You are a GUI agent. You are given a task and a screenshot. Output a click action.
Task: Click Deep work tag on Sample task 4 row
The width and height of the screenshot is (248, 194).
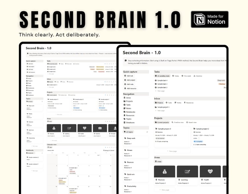(221, 81)
